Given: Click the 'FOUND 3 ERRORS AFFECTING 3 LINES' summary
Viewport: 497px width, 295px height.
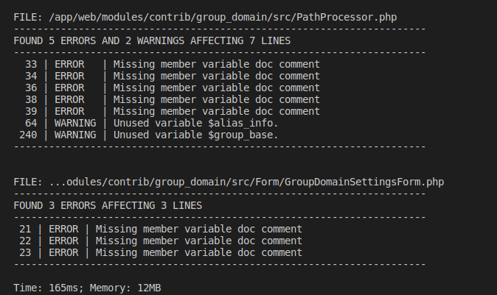Looking at the screenshot, I should coord(108,205).
